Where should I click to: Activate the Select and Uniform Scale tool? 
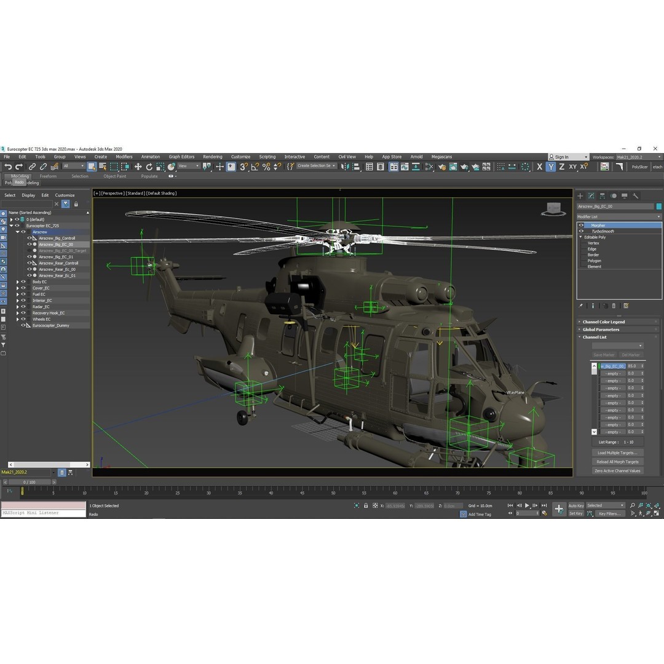point(160,167)
